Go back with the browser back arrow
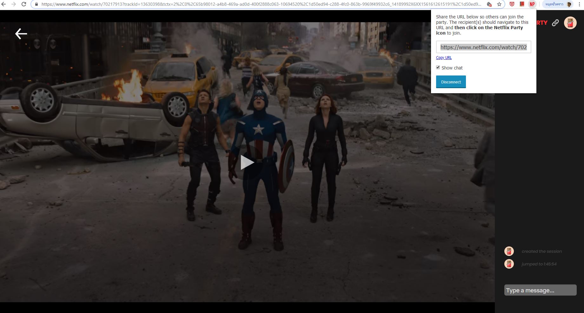 [3, 4]
